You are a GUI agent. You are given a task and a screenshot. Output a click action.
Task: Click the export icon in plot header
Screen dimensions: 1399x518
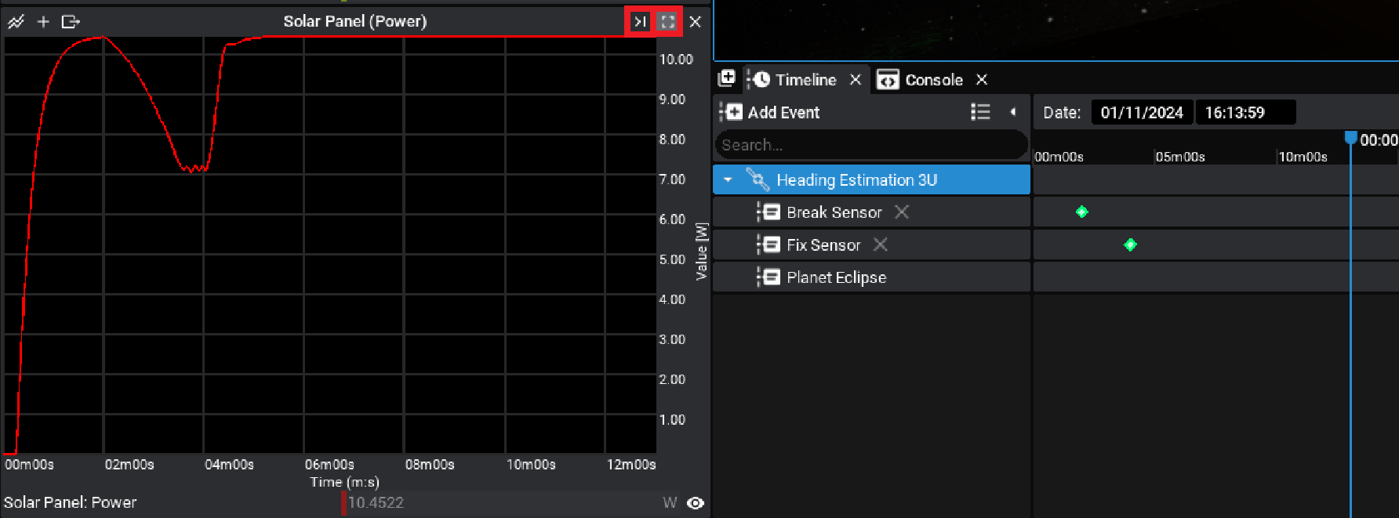click(x=71, y=22)
